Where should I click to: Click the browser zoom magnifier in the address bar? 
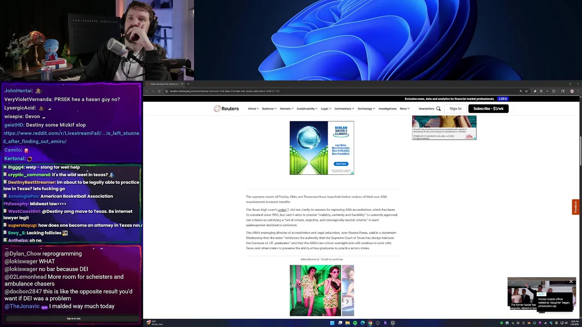click(521, 91)
